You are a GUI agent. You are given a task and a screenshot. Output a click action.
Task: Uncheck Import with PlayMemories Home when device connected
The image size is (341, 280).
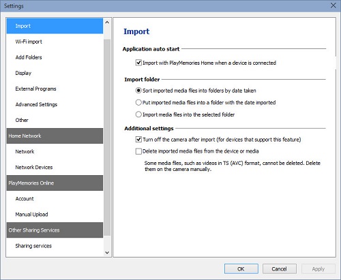click(x=138, y=63)
